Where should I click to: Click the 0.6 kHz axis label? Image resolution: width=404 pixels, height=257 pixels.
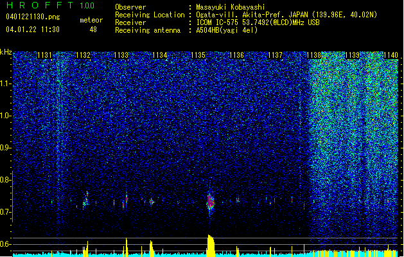coord(4,244)
